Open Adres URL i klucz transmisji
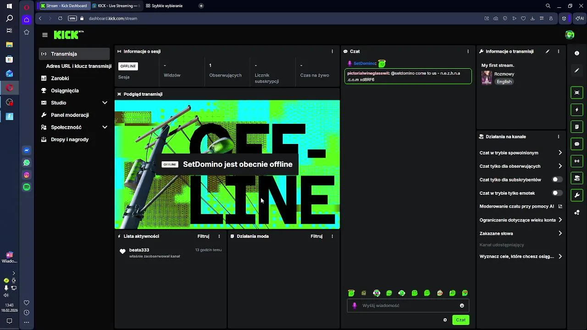The width and height of the screenshot is (587, 330). point(79,66)
